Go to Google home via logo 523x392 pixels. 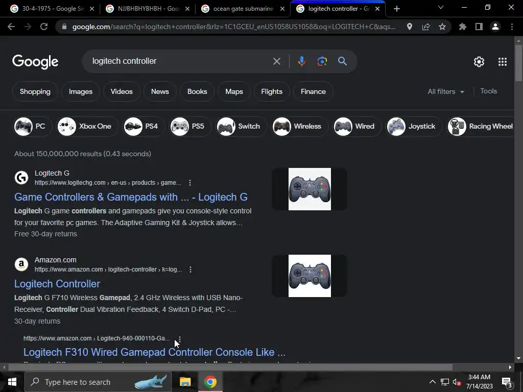coord(35,62)
